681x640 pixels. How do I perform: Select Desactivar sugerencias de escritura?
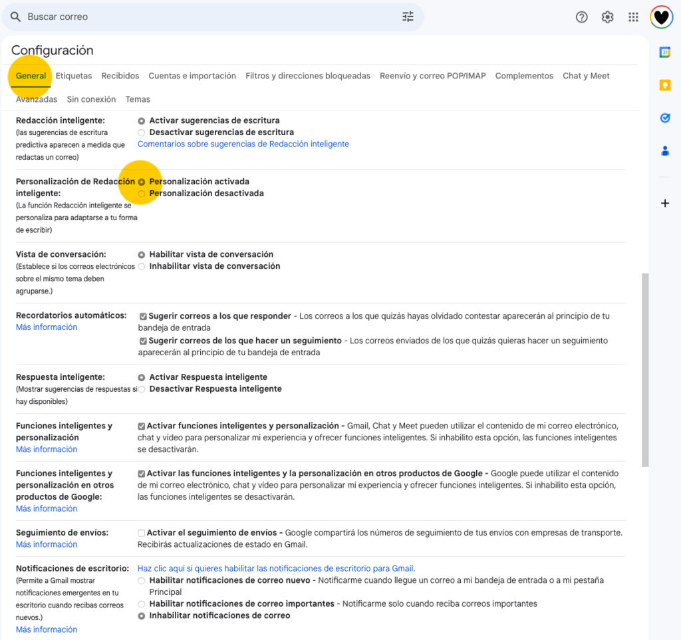[142, 132]
